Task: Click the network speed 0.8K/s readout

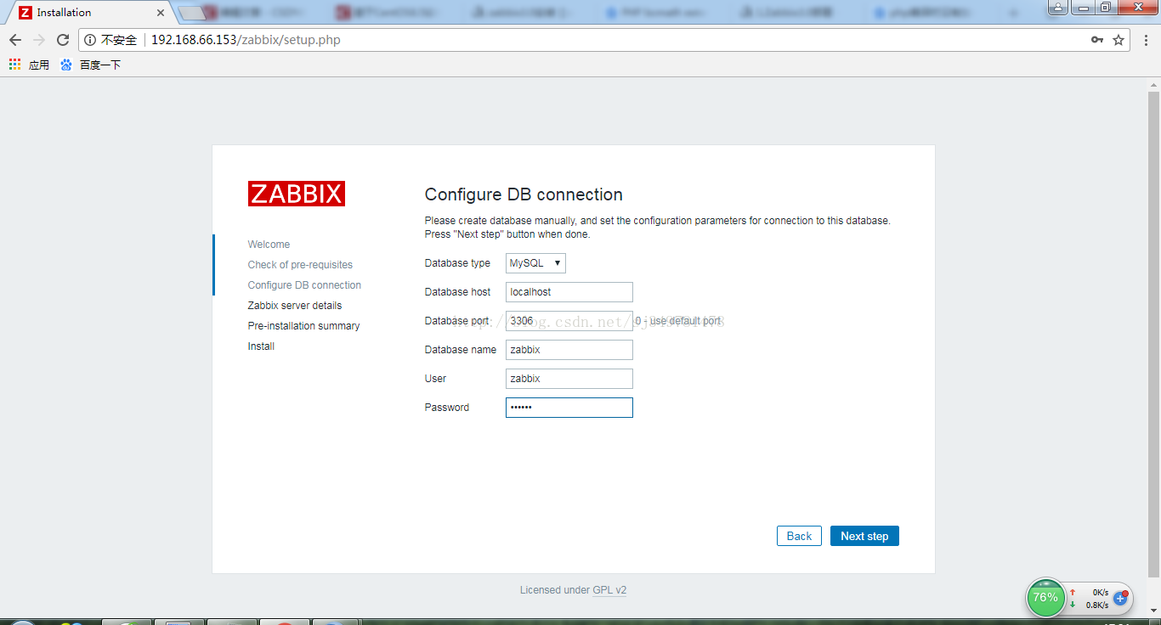Action: coord(1096,605)
